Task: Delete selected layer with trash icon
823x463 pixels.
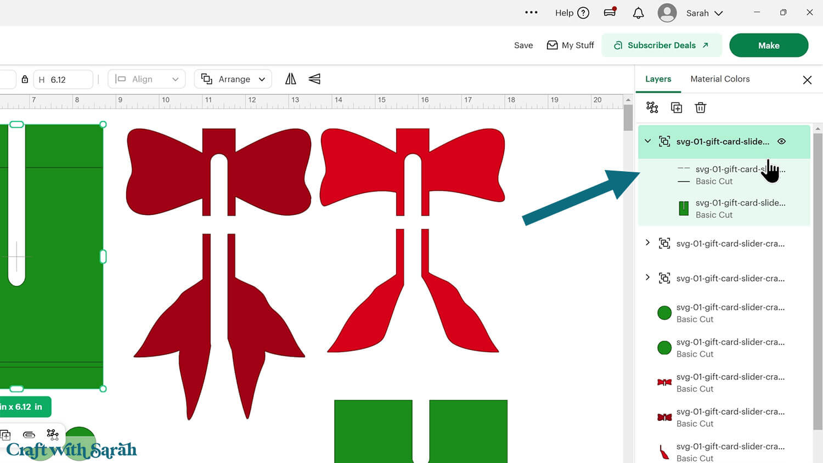Action: pyautogui.click(x=700, y=108)
